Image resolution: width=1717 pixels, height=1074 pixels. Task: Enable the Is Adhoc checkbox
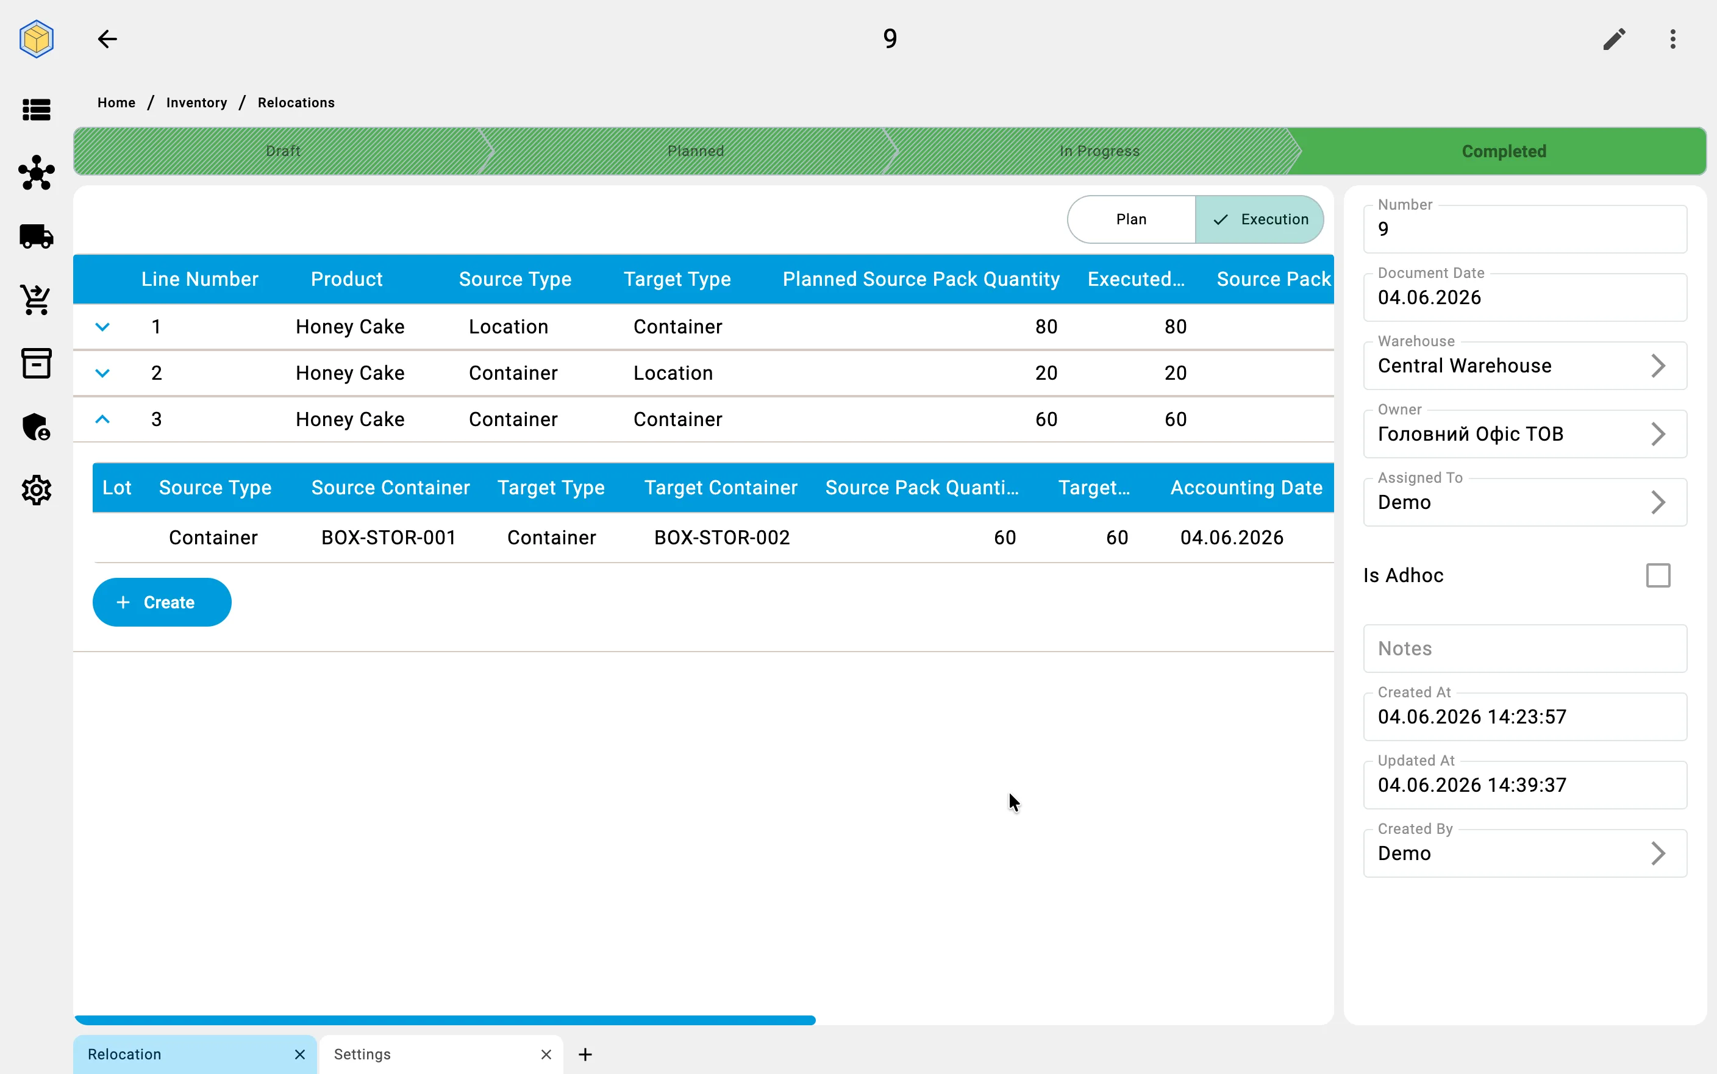click(1658, 575)
